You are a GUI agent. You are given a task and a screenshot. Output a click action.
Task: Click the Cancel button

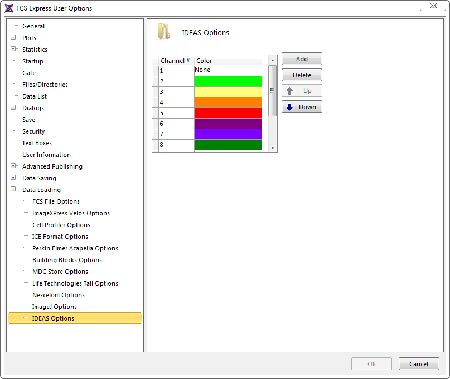point(419,364)
